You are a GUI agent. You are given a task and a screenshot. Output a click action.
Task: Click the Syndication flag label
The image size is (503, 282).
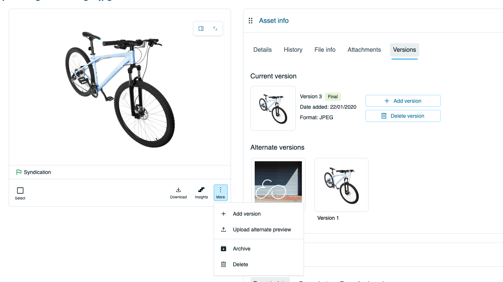(x=33, y=172)
